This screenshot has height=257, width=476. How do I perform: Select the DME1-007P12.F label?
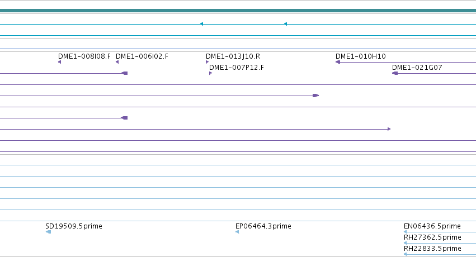click(237, 68)
